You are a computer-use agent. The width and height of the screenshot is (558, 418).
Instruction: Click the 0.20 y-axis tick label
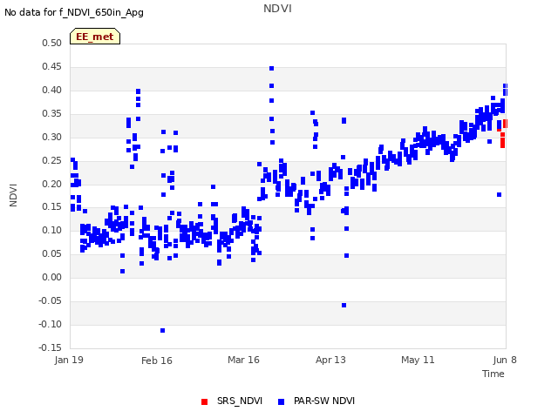(51, 184)
